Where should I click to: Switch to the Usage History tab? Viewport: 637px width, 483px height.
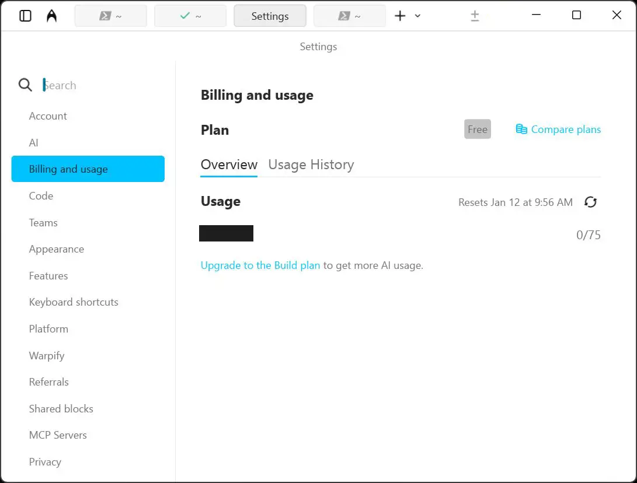(x=311, y=164)
